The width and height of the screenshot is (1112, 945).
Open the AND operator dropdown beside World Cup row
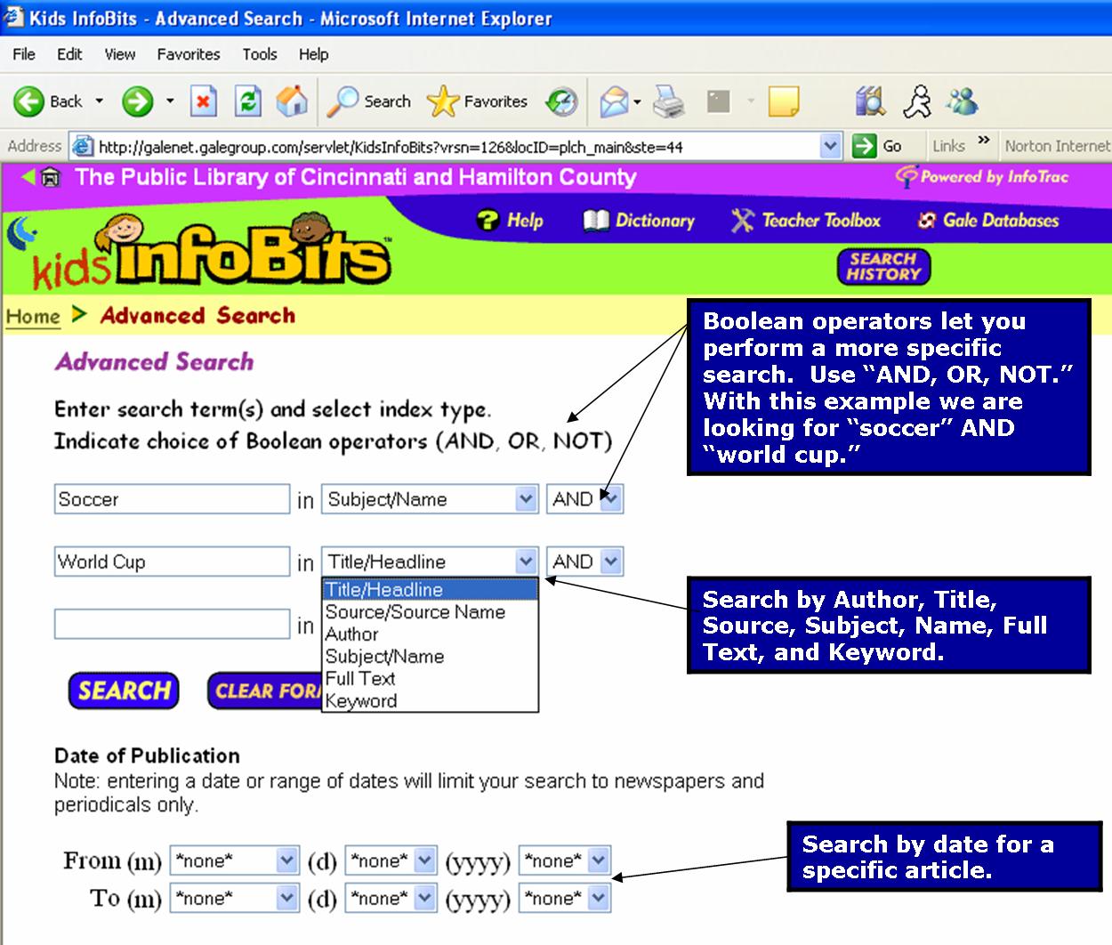[611, 561]
